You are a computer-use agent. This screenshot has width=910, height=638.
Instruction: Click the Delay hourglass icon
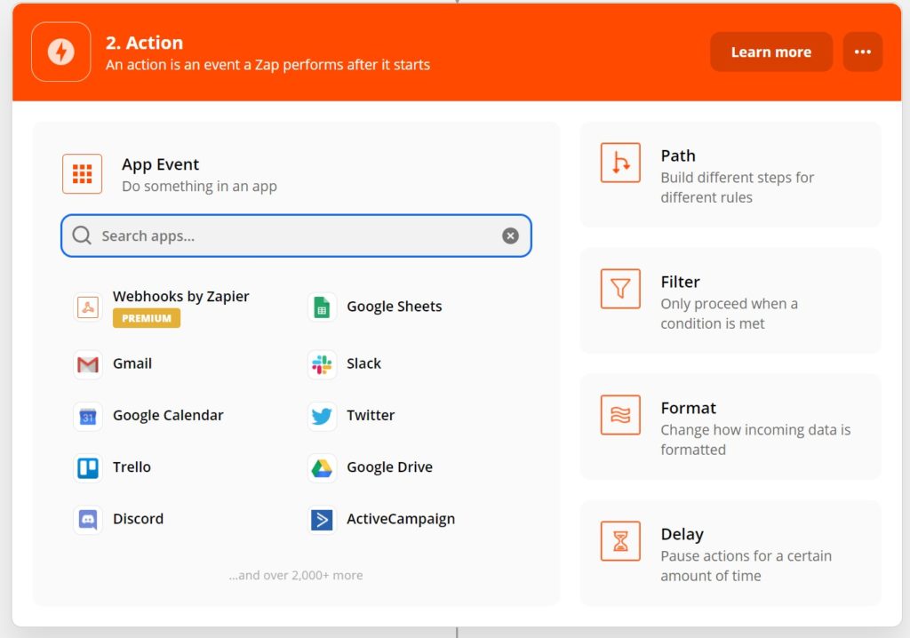(x=620, y=541)
